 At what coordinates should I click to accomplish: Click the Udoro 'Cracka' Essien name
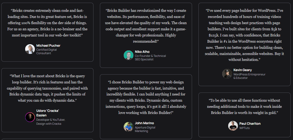tap(47, 113)
